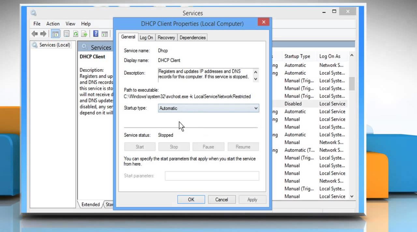Open Help via the blue question mark icon
The image size is (417, 232).
(96, 34)
